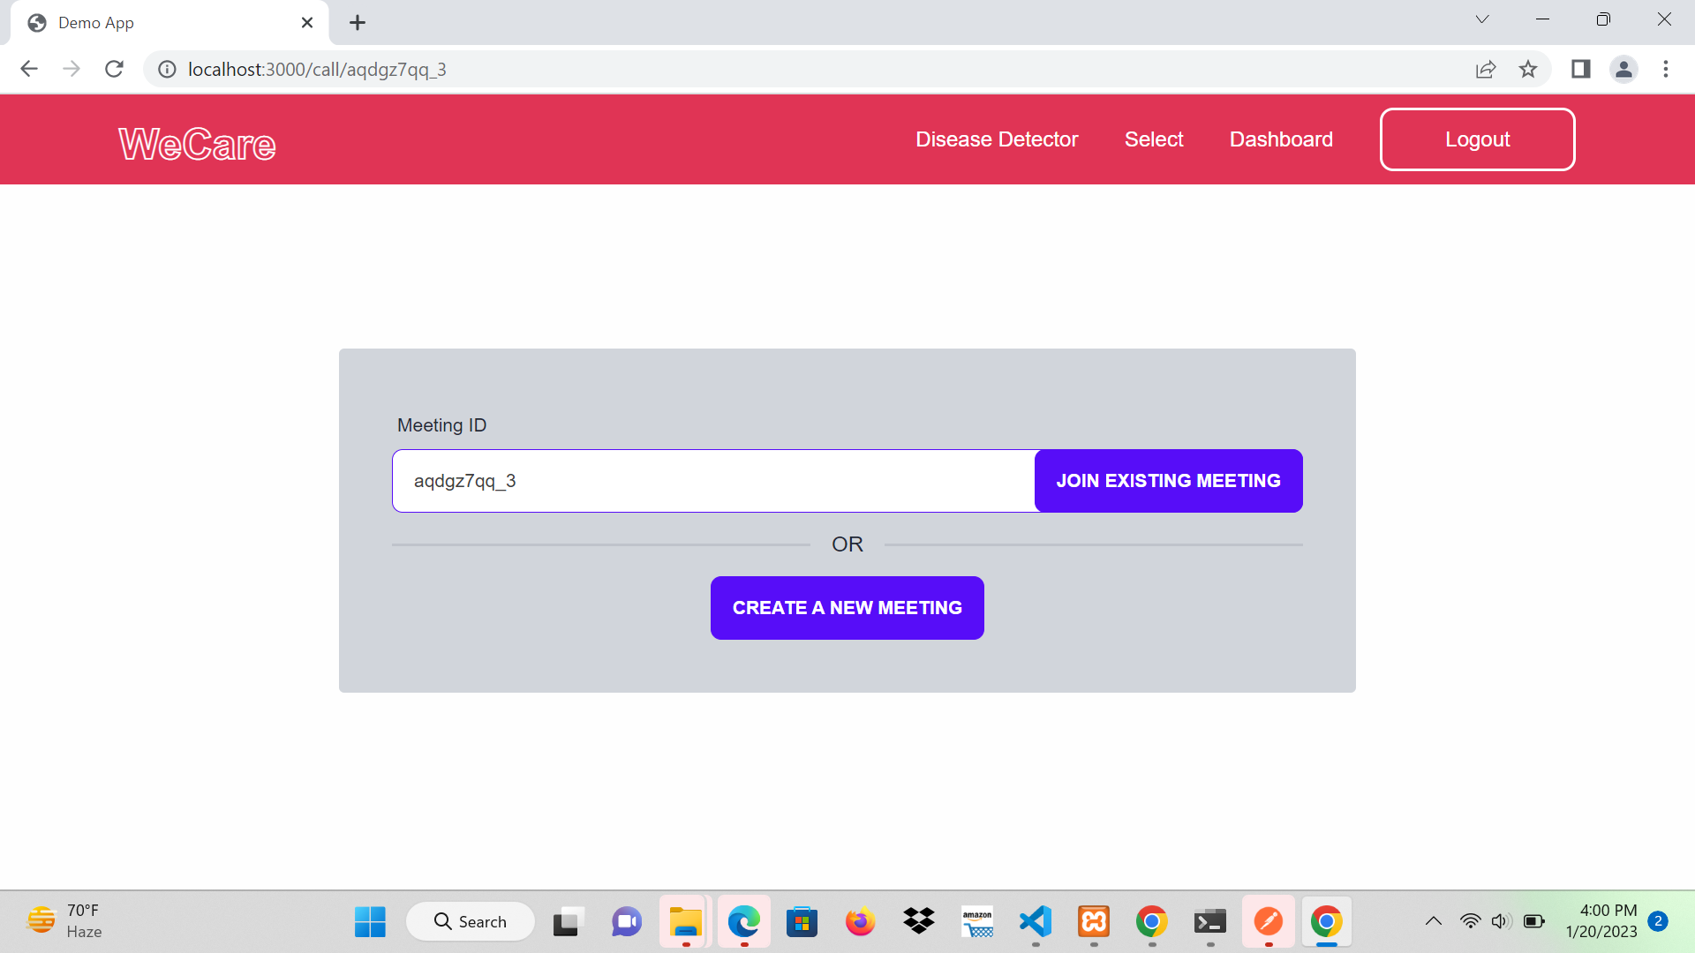Click the Select nav link
1695x953 pixels.
tap(1153, 139)
